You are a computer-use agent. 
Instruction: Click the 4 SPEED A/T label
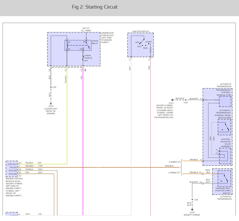pyautogui.click(x=175, y=173)
